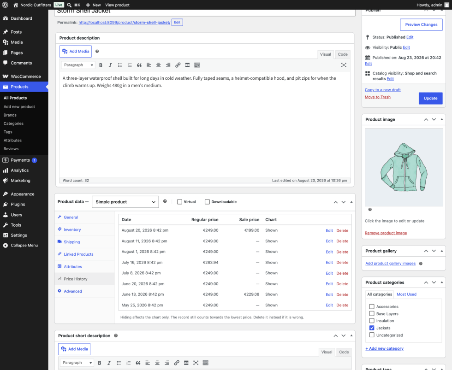Edit the product permalink

coord(177,22)
